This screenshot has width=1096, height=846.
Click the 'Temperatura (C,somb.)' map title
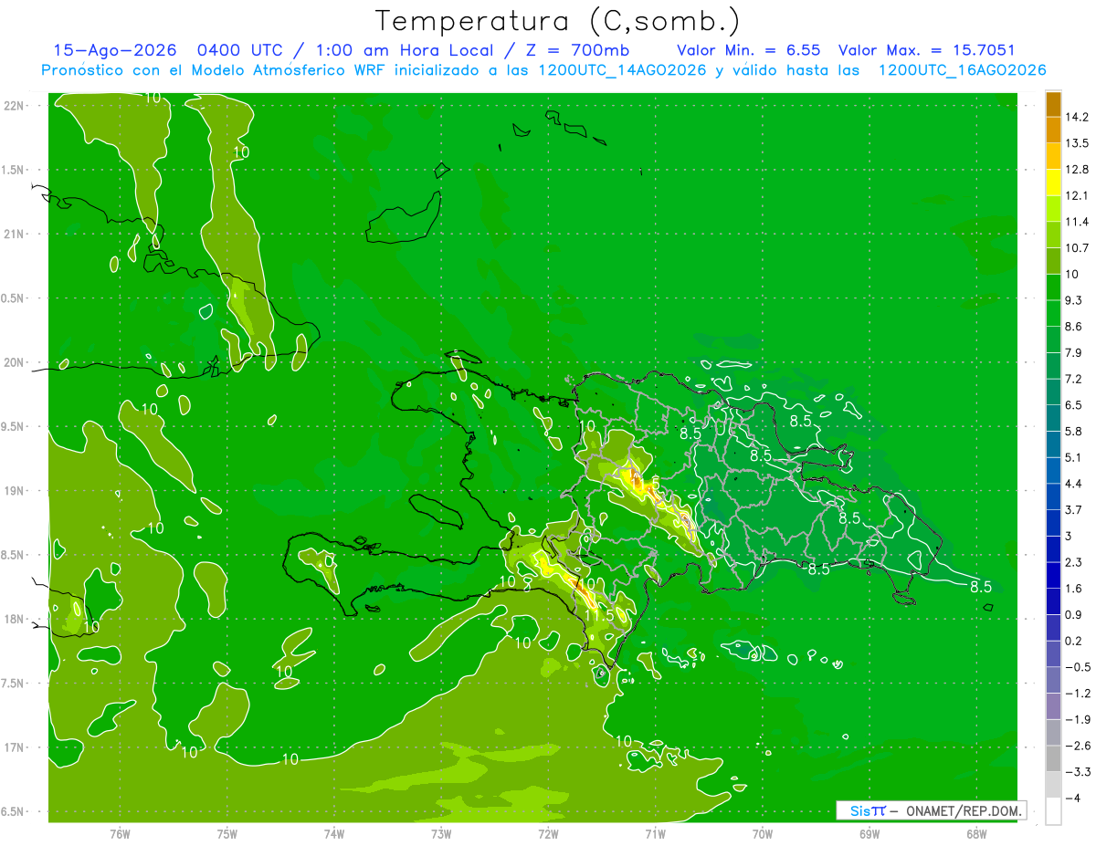[x=557, y=21]
